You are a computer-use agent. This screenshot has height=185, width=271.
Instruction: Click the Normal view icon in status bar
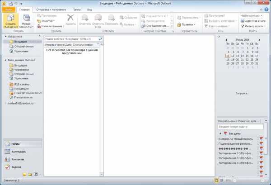216,180
